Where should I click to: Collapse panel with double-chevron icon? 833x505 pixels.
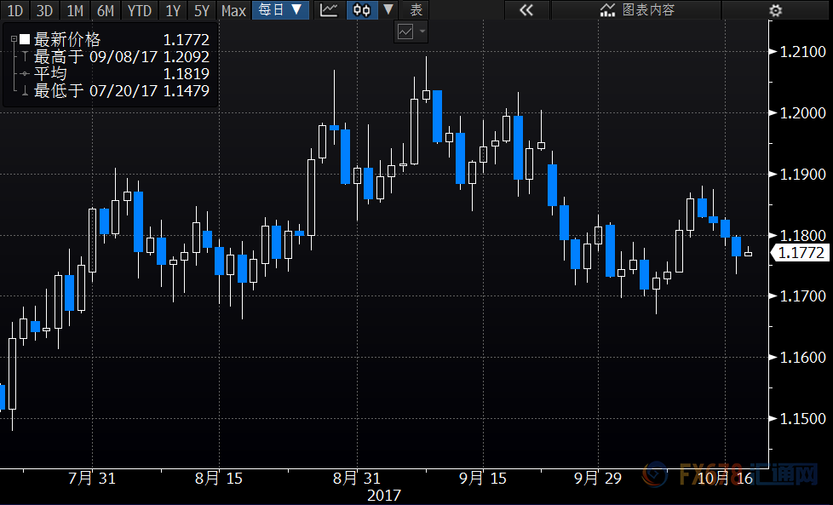[x=526, y=10]
